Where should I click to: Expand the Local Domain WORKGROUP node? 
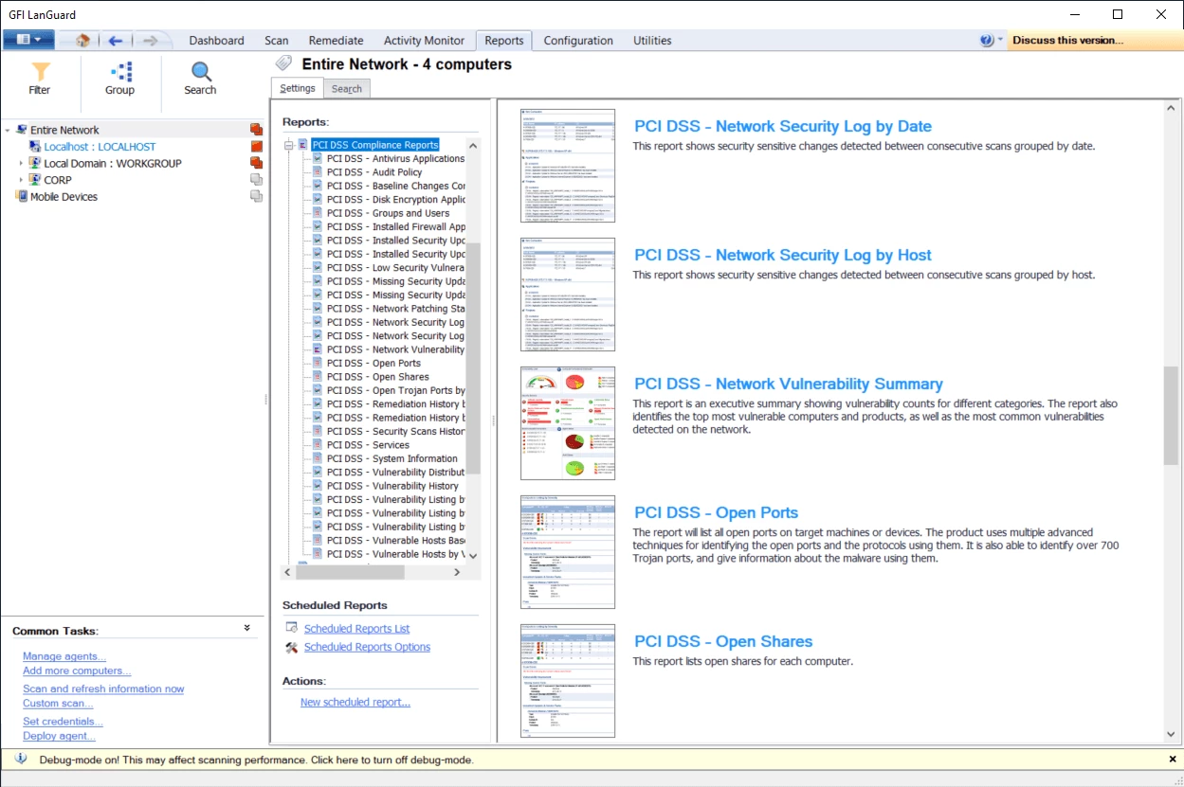(21, 164)
